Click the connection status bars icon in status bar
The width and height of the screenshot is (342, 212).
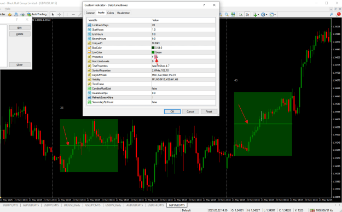(312, 210)
